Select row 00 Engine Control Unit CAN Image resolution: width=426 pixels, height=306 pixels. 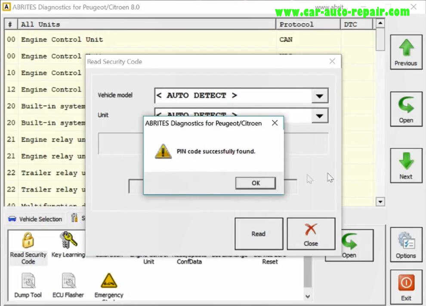[x=189, y=40]
